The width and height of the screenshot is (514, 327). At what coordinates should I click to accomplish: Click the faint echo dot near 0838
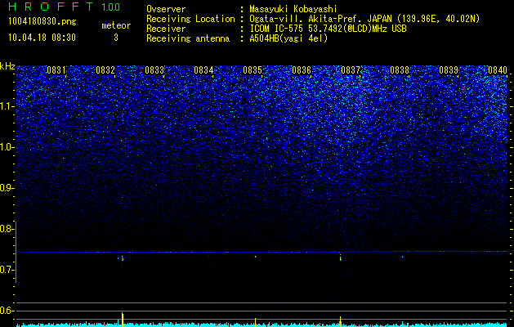[403, 257]
